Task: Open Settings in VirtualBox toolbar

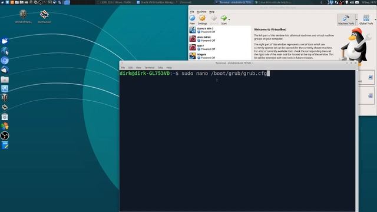Action: tap(202, 19)
